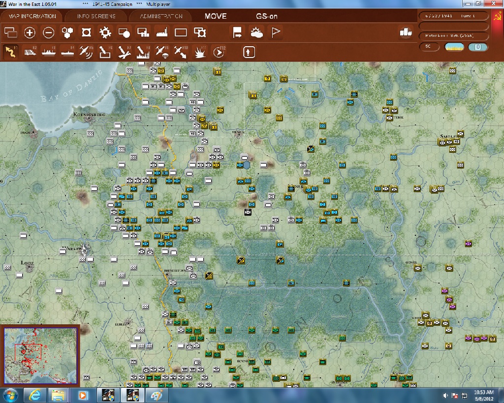
Task: Toggle factory locations with the factory icon
Action: tap(162, 32)
